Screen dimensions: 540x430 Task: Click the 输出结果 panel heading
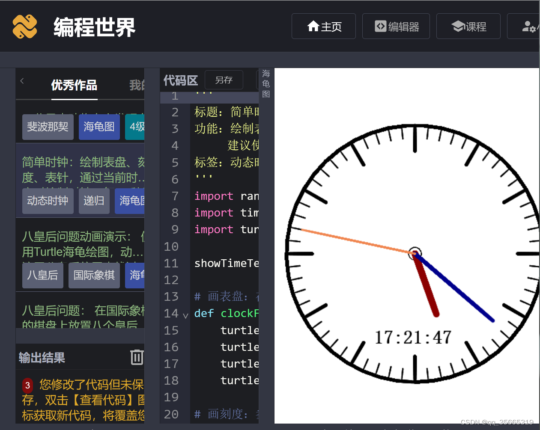pyautogui.click(x=42, y=358)
